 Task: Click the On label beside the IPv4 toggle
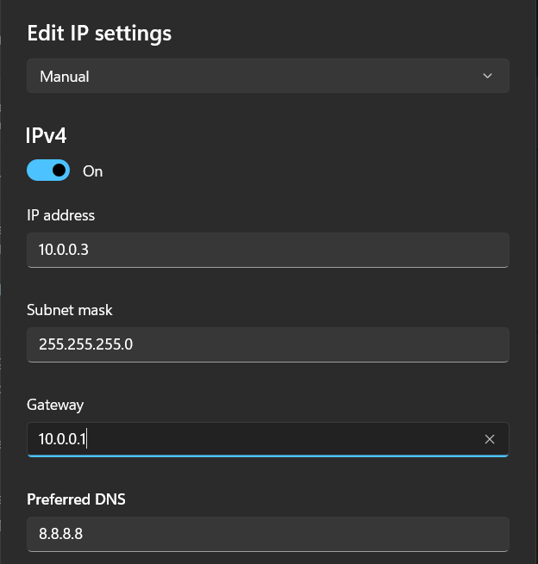(x=92, y=171)
